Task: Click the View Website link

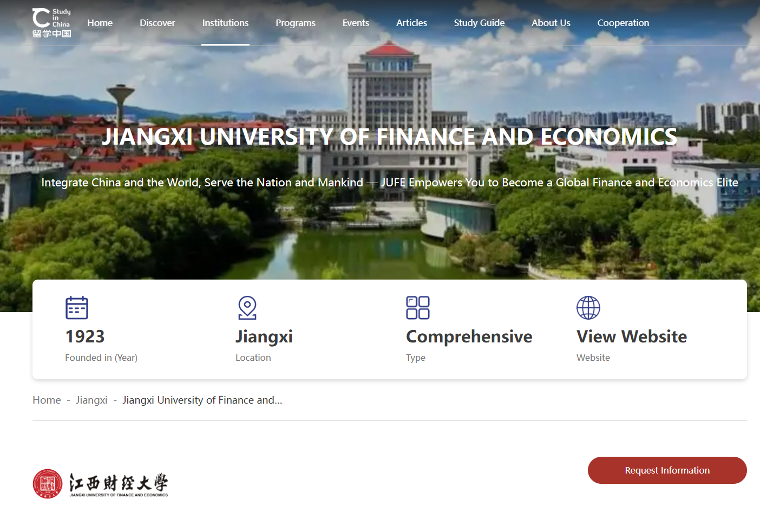Action: 632,336
